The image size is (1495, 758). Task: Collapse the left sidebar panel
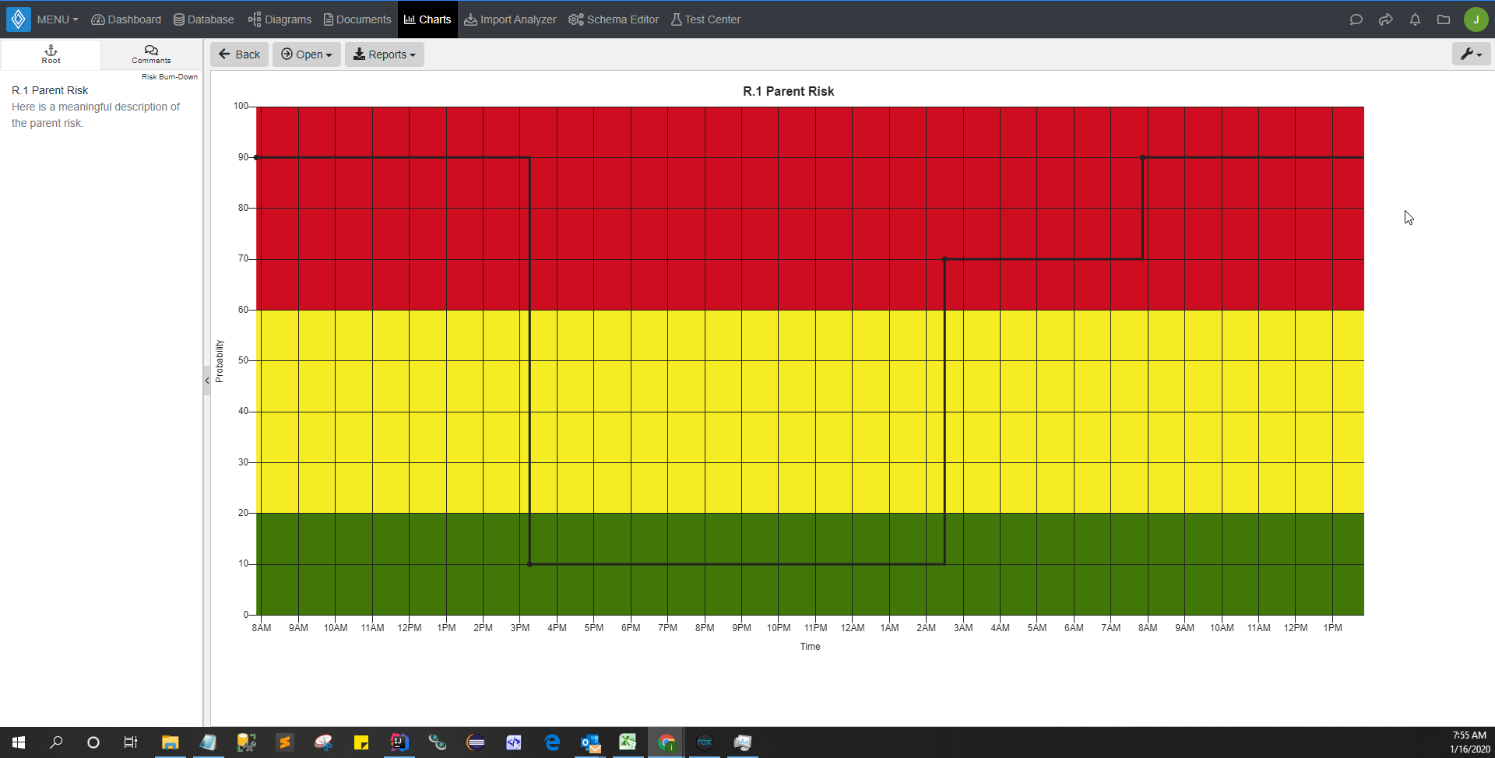point(206,381)
